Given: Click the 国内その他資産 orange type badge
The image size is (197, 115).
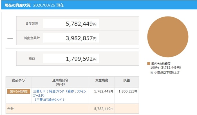Looking at the screenshot, I should 19,91.
